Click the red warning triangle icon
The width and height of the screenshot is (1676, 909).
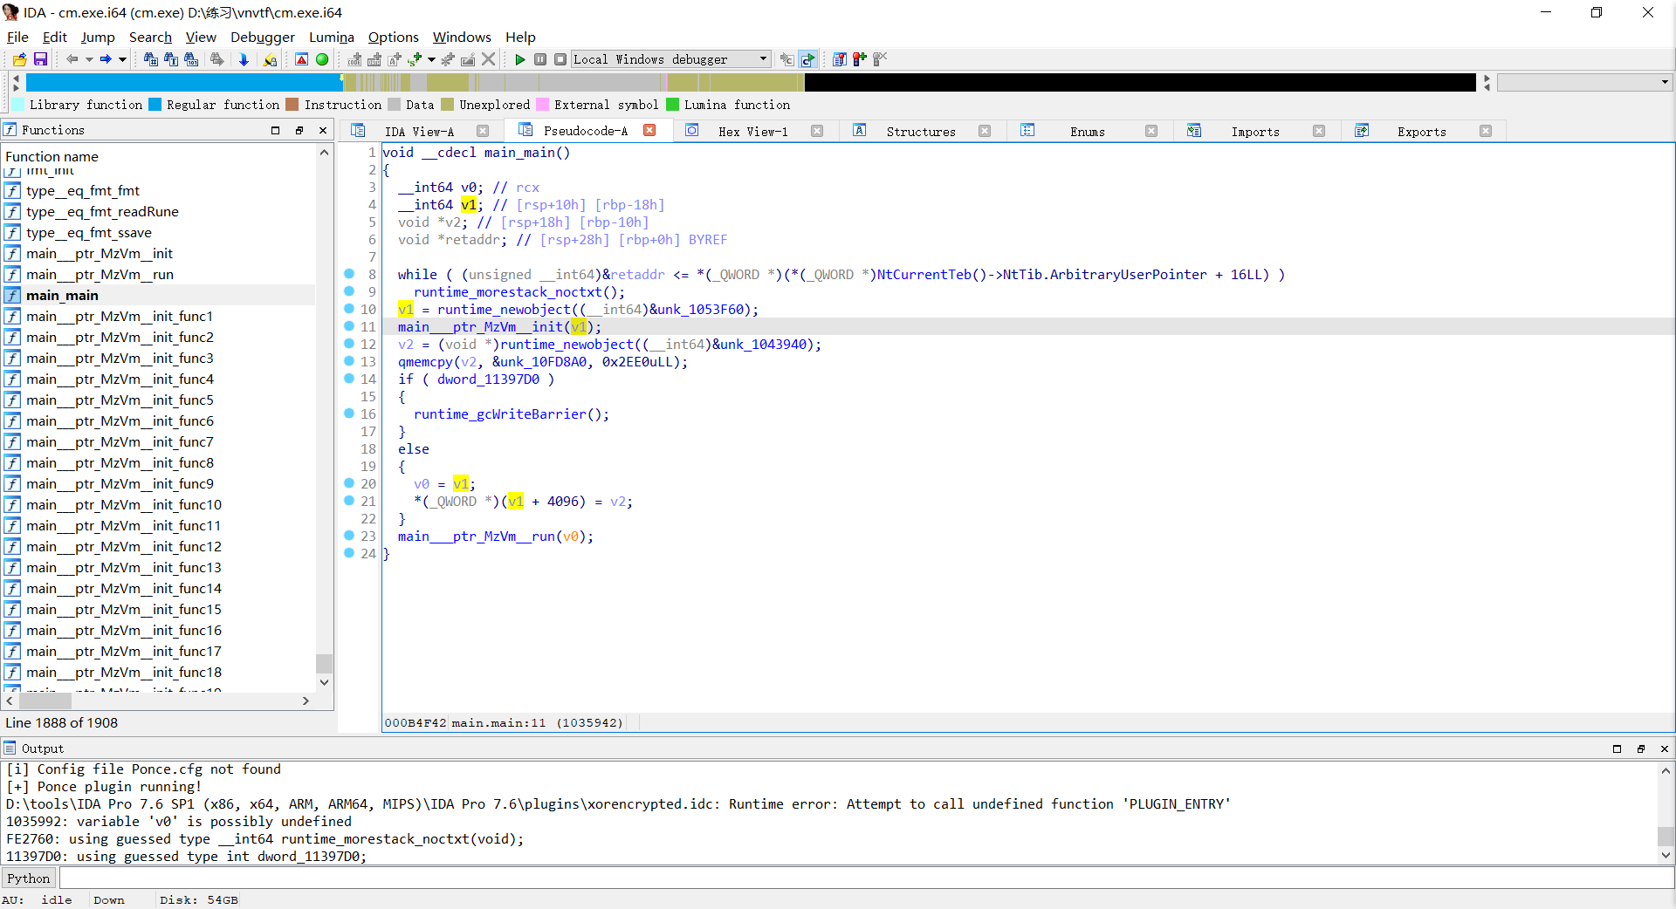(x=301, y=59)
